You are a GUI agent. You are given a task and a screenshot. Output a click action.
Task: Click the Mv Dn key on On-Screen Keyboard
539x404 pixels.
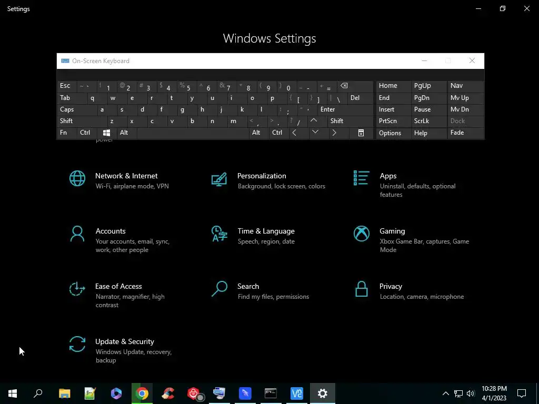tap(465, 109)
